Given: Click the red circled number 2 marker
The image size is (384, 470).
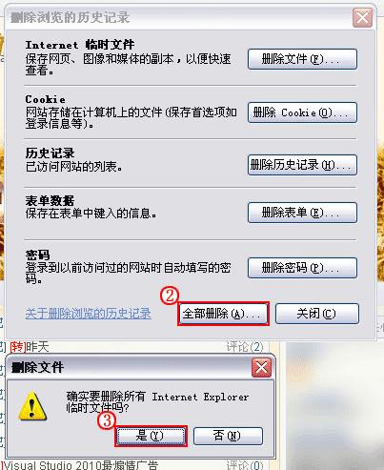Looking at the screenshot, I should coord(170,296).
